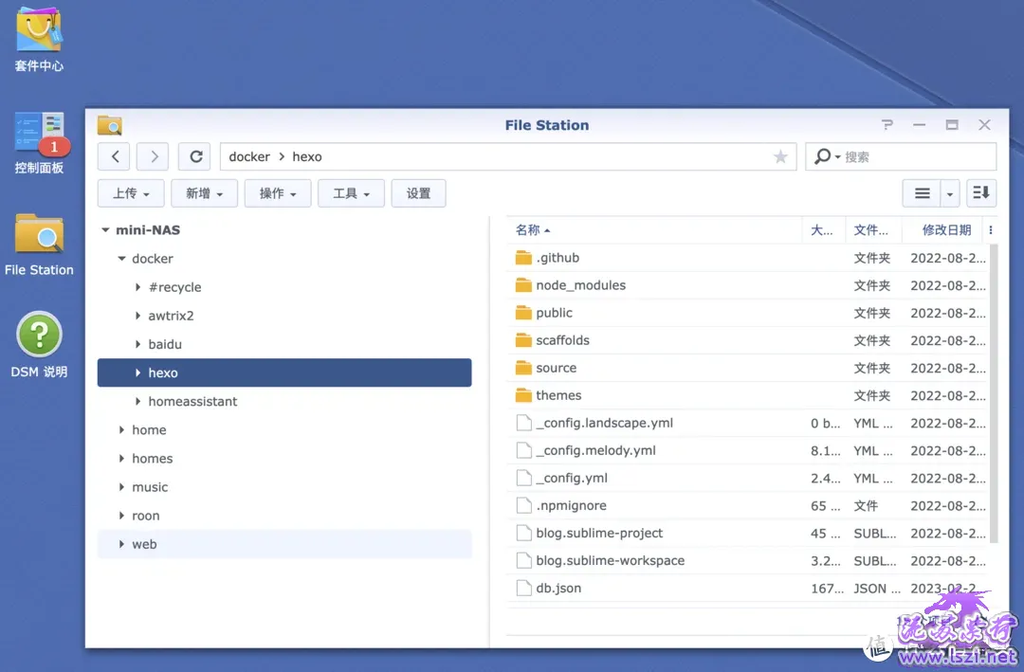This screenshot has height=672, width=1024.
Task: Expand the baidu tree node
Action: pyautogui.click(x=137, y=344)
